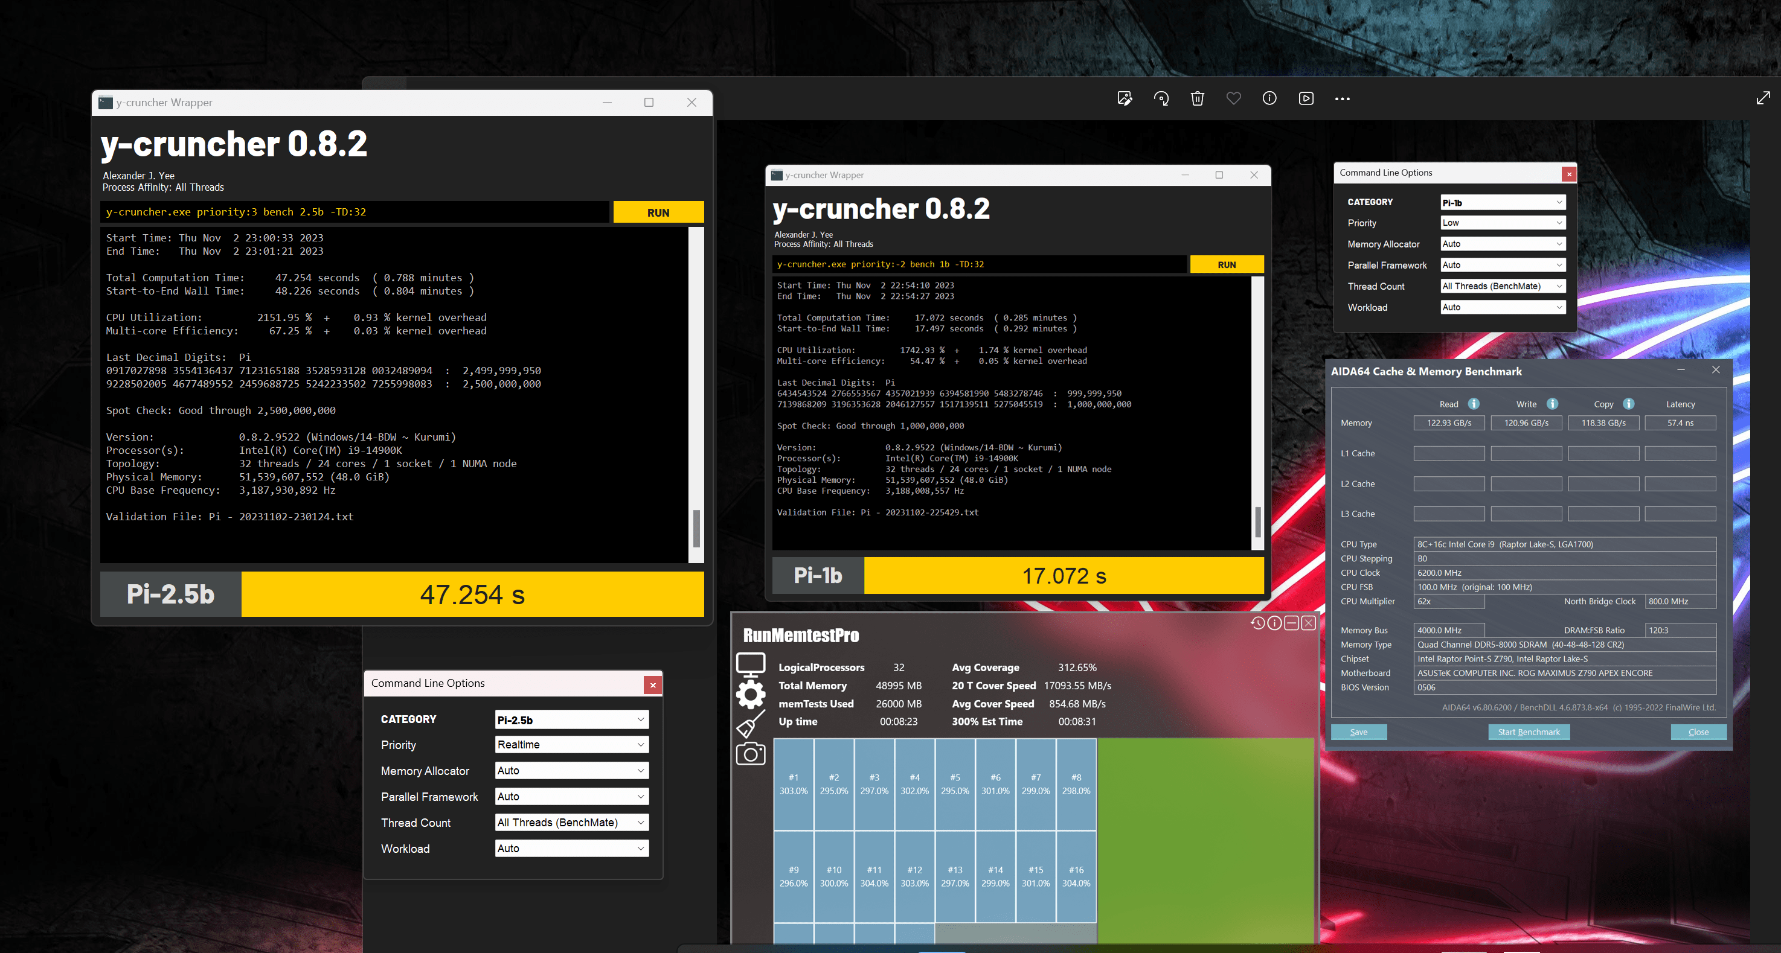The image size is (1781, 953).
Task: Click Save in AIDA64 benchmark window
Action: point(1359,732)
